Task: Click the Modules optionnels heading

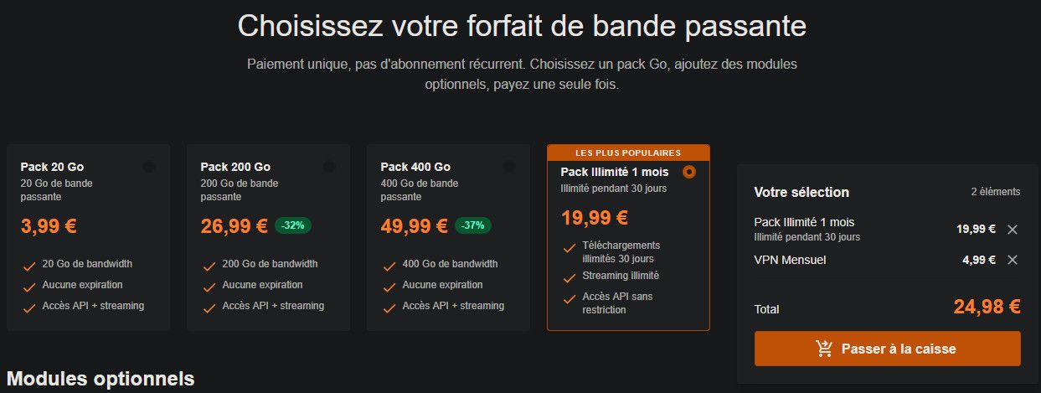Action: tap(100, 379)
